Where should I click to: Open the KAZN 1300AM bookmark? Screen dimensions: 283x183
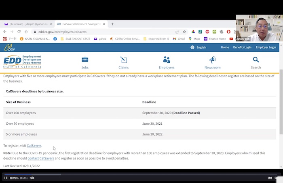(x=35, y=39)
